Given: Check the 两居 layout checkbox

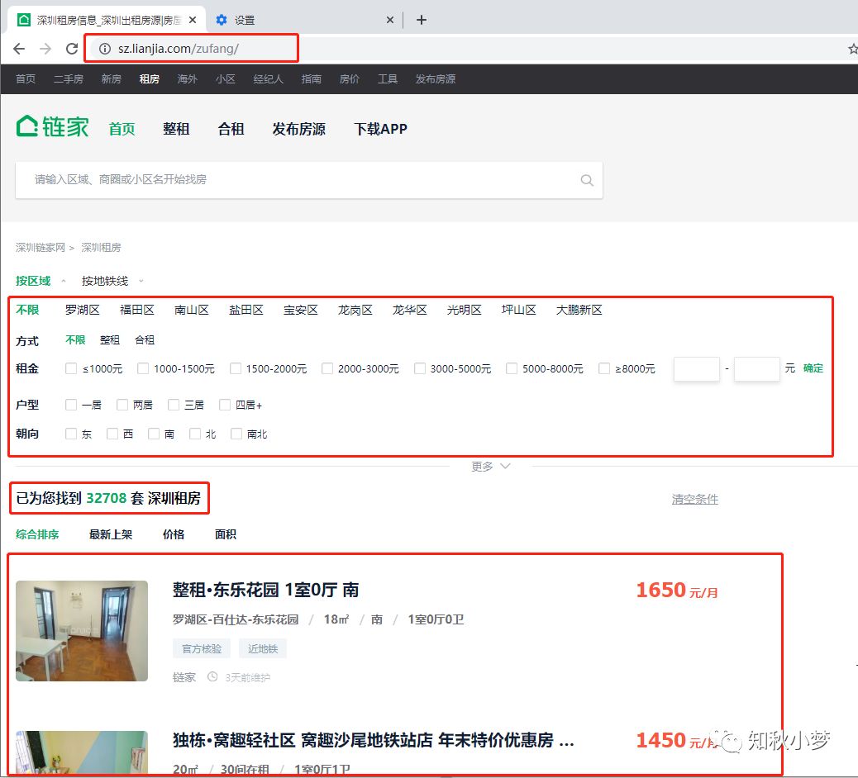Looking at the screenshot, I should point(122,405).
